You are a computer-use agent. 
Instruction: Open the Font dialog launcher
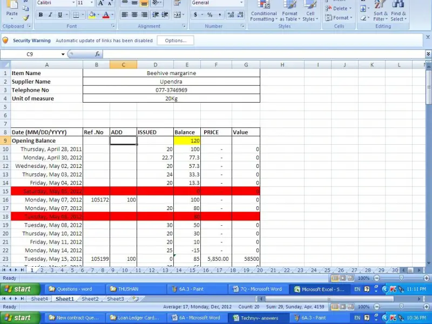[113, 26]
